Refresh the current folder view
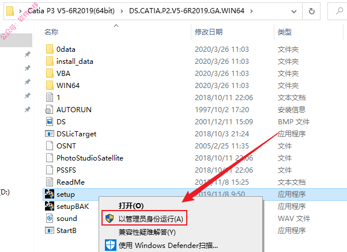 311,11
